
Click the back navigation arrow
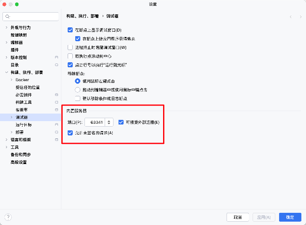click(290, 16)
